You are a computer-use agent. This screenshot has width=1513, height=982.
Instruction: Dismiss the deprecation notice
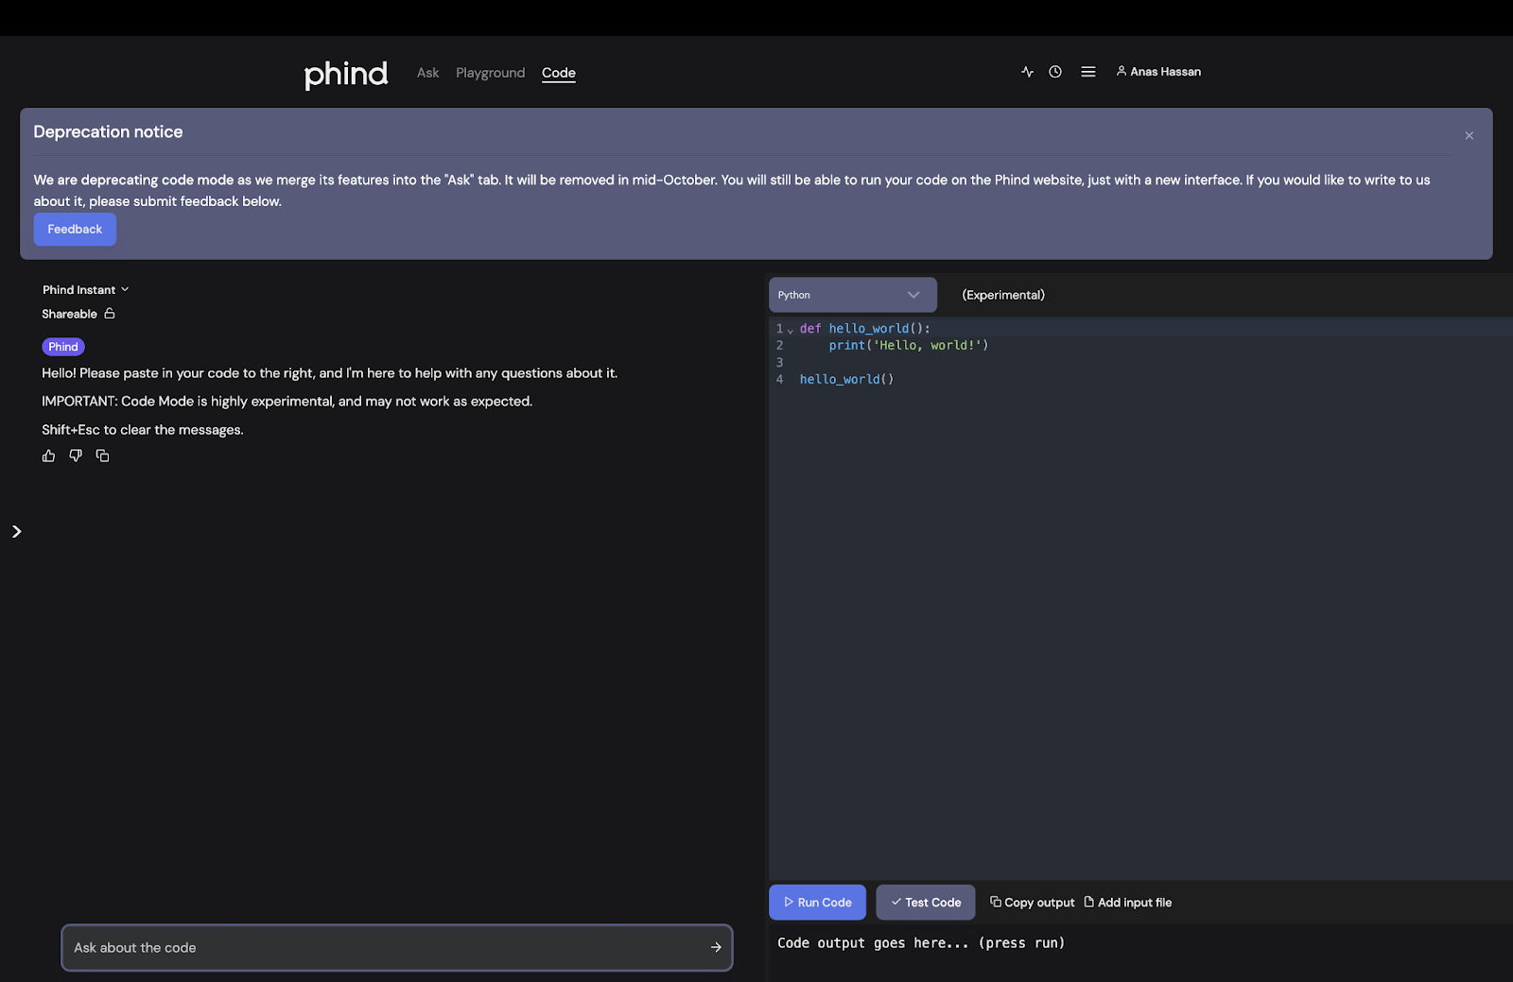[1469, 136]
